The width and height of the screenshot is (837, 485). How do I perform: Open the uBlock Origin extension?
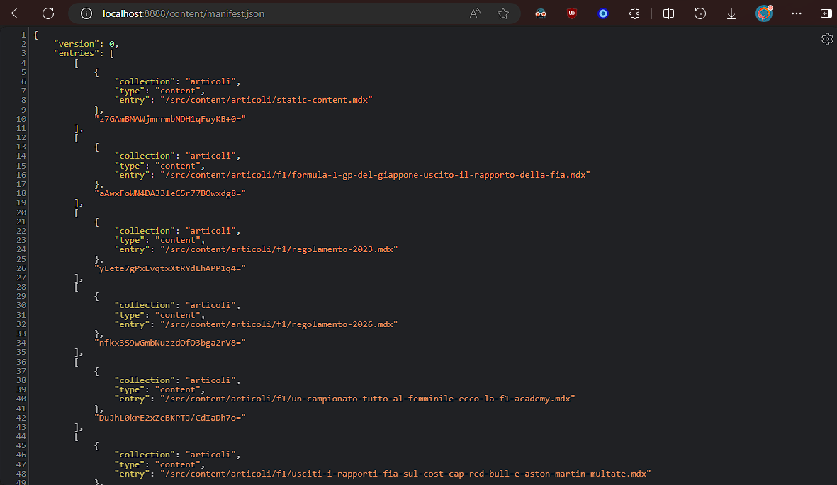[x=572, y=13]
